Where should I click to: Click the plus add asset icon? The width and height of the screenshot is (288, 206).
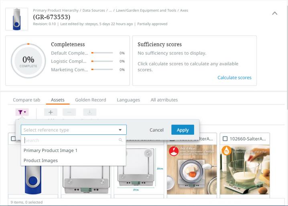[51, 112]
